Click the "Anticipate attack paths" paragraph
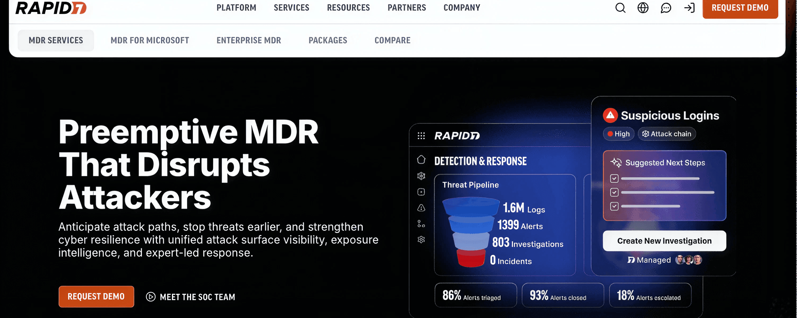 218,240
